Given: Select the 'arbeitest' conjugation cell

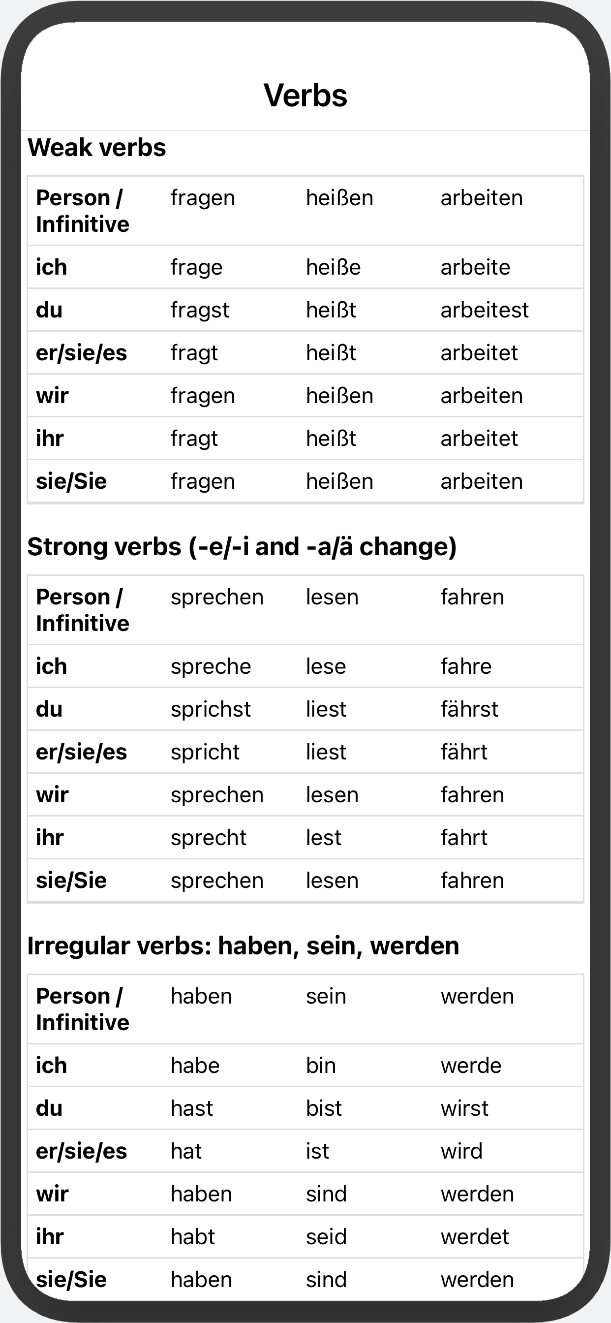Looking at the screenshot, I should click(484, 310).
